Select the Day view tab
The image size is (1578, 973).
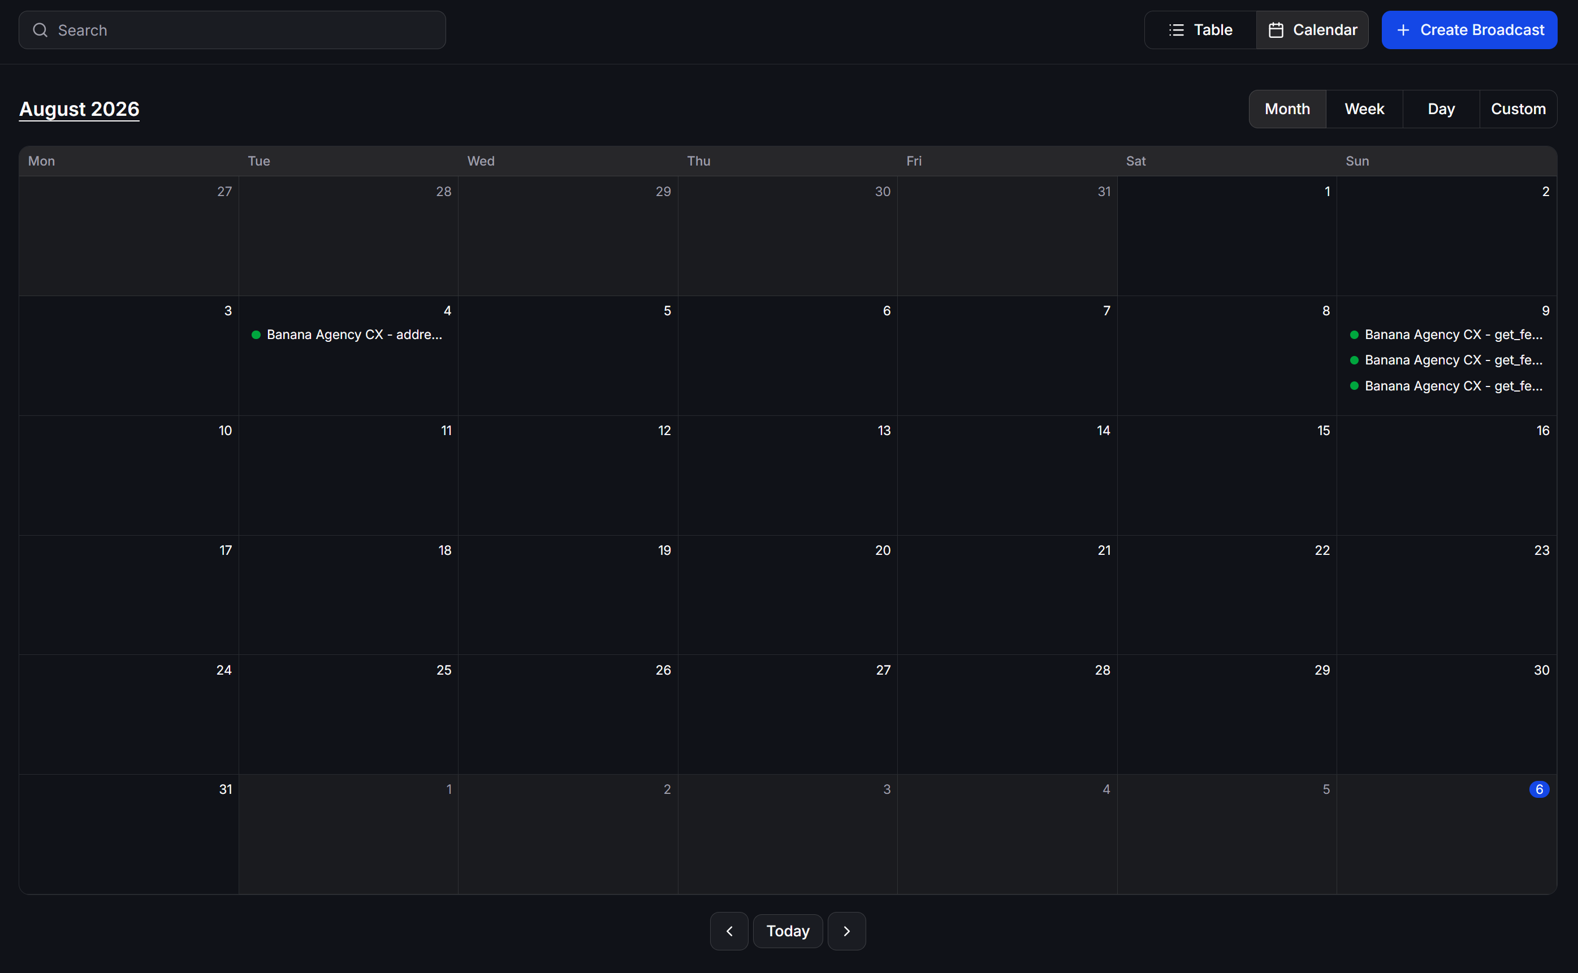click(x=1441, y=110)
